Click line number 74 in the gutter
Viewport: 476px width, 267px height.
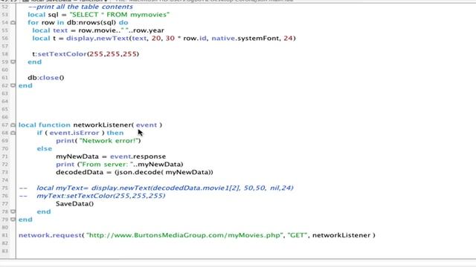pyautogui.click(x=5, y=180)
